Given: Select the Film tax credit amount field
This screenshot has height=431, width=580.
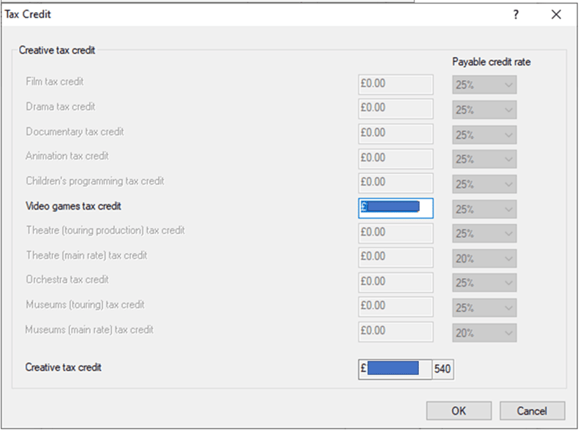Looking at the screenshot, I should click(396, 84).
